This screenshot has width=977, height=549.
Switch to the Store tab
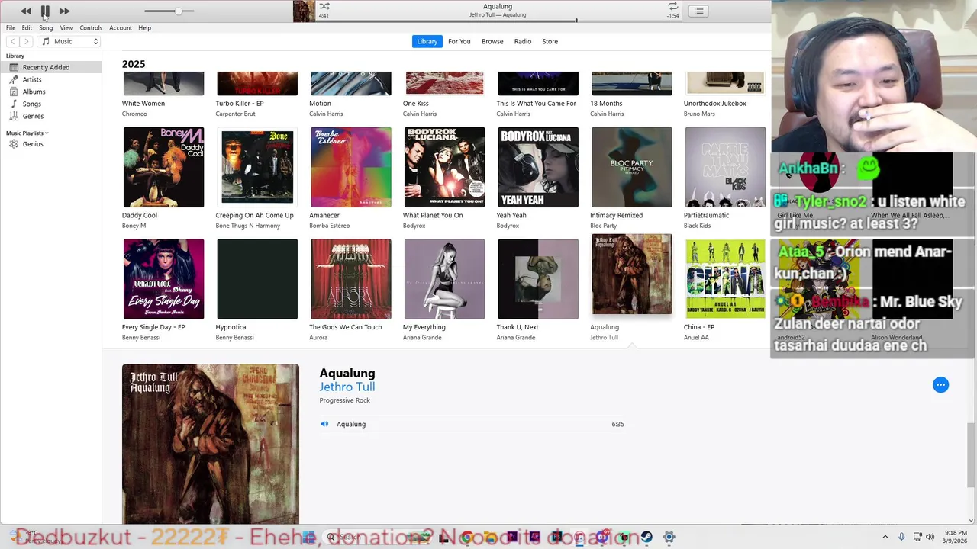pyautogui.click(x=550, y=41)
